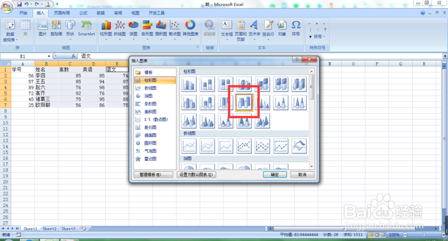This screenshot has width=448, height=241.
Task: Click the macro record icon in the status bar
Action: [18, 235]
